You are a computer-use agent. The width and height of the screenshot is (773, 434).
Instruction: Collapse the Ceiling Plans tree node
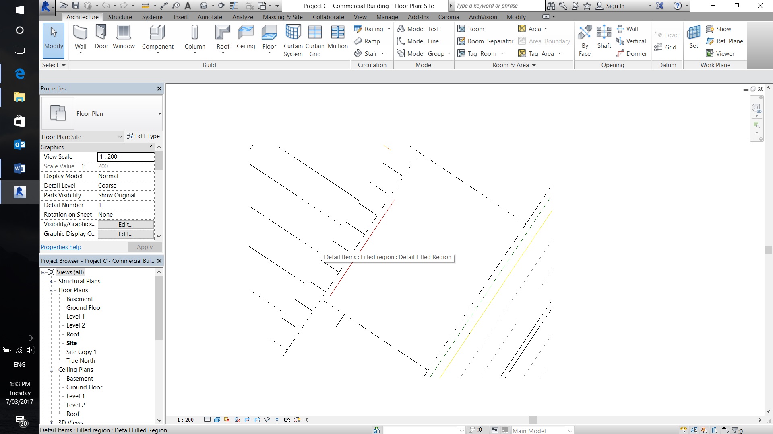pyautogui.click(x=52, y=370)
